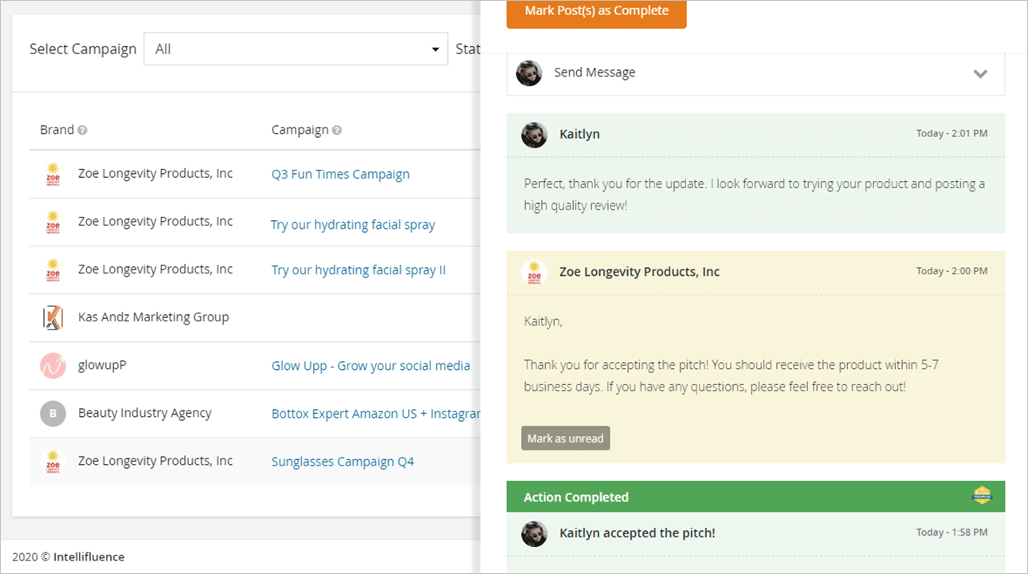Click the avatar beside Send Message

coord(529,73)
